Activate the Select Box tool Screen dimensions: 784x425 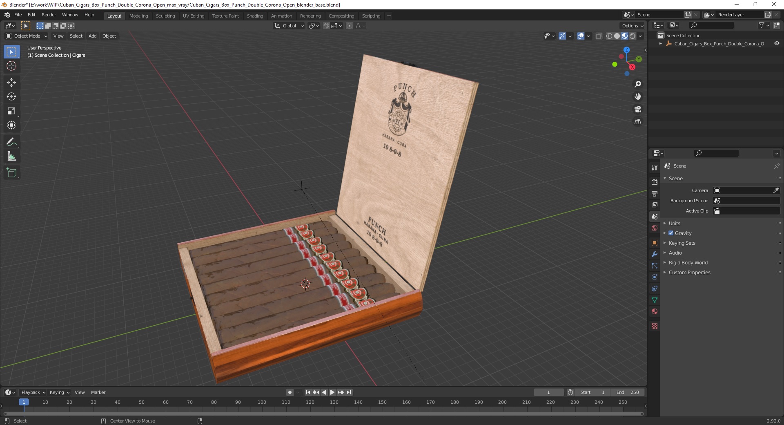pyautogui.click(x=11, y=52)
